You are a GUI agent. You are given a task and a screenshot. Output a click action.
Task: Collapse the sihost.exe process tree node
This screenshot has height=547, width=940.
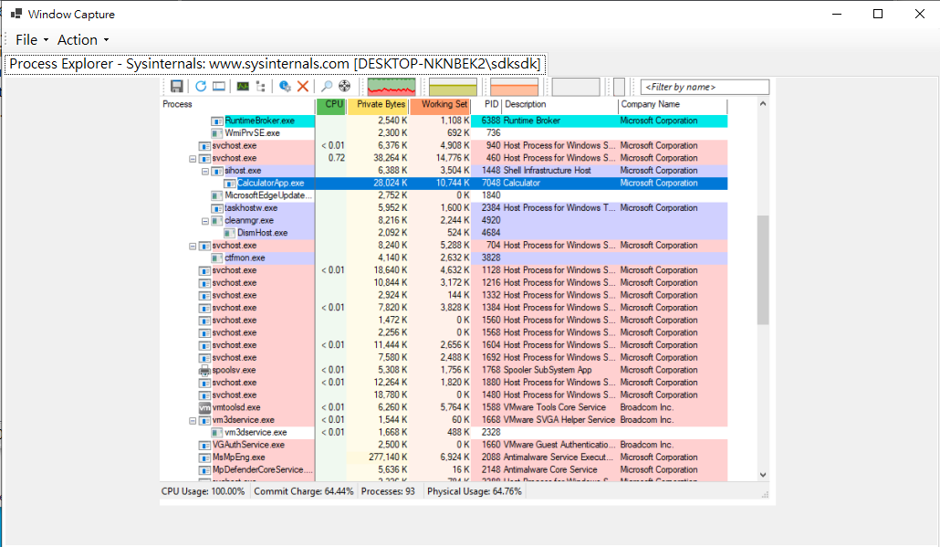[x=205, y=171]
